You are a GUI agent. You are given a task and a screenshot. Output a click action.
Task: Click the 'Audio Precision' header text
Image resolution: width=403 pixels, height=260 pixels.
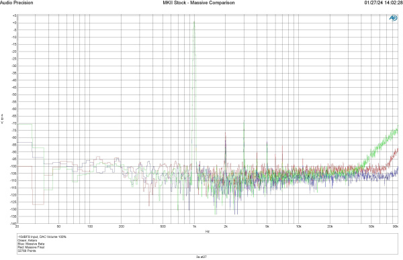click(x=16, y=3)
